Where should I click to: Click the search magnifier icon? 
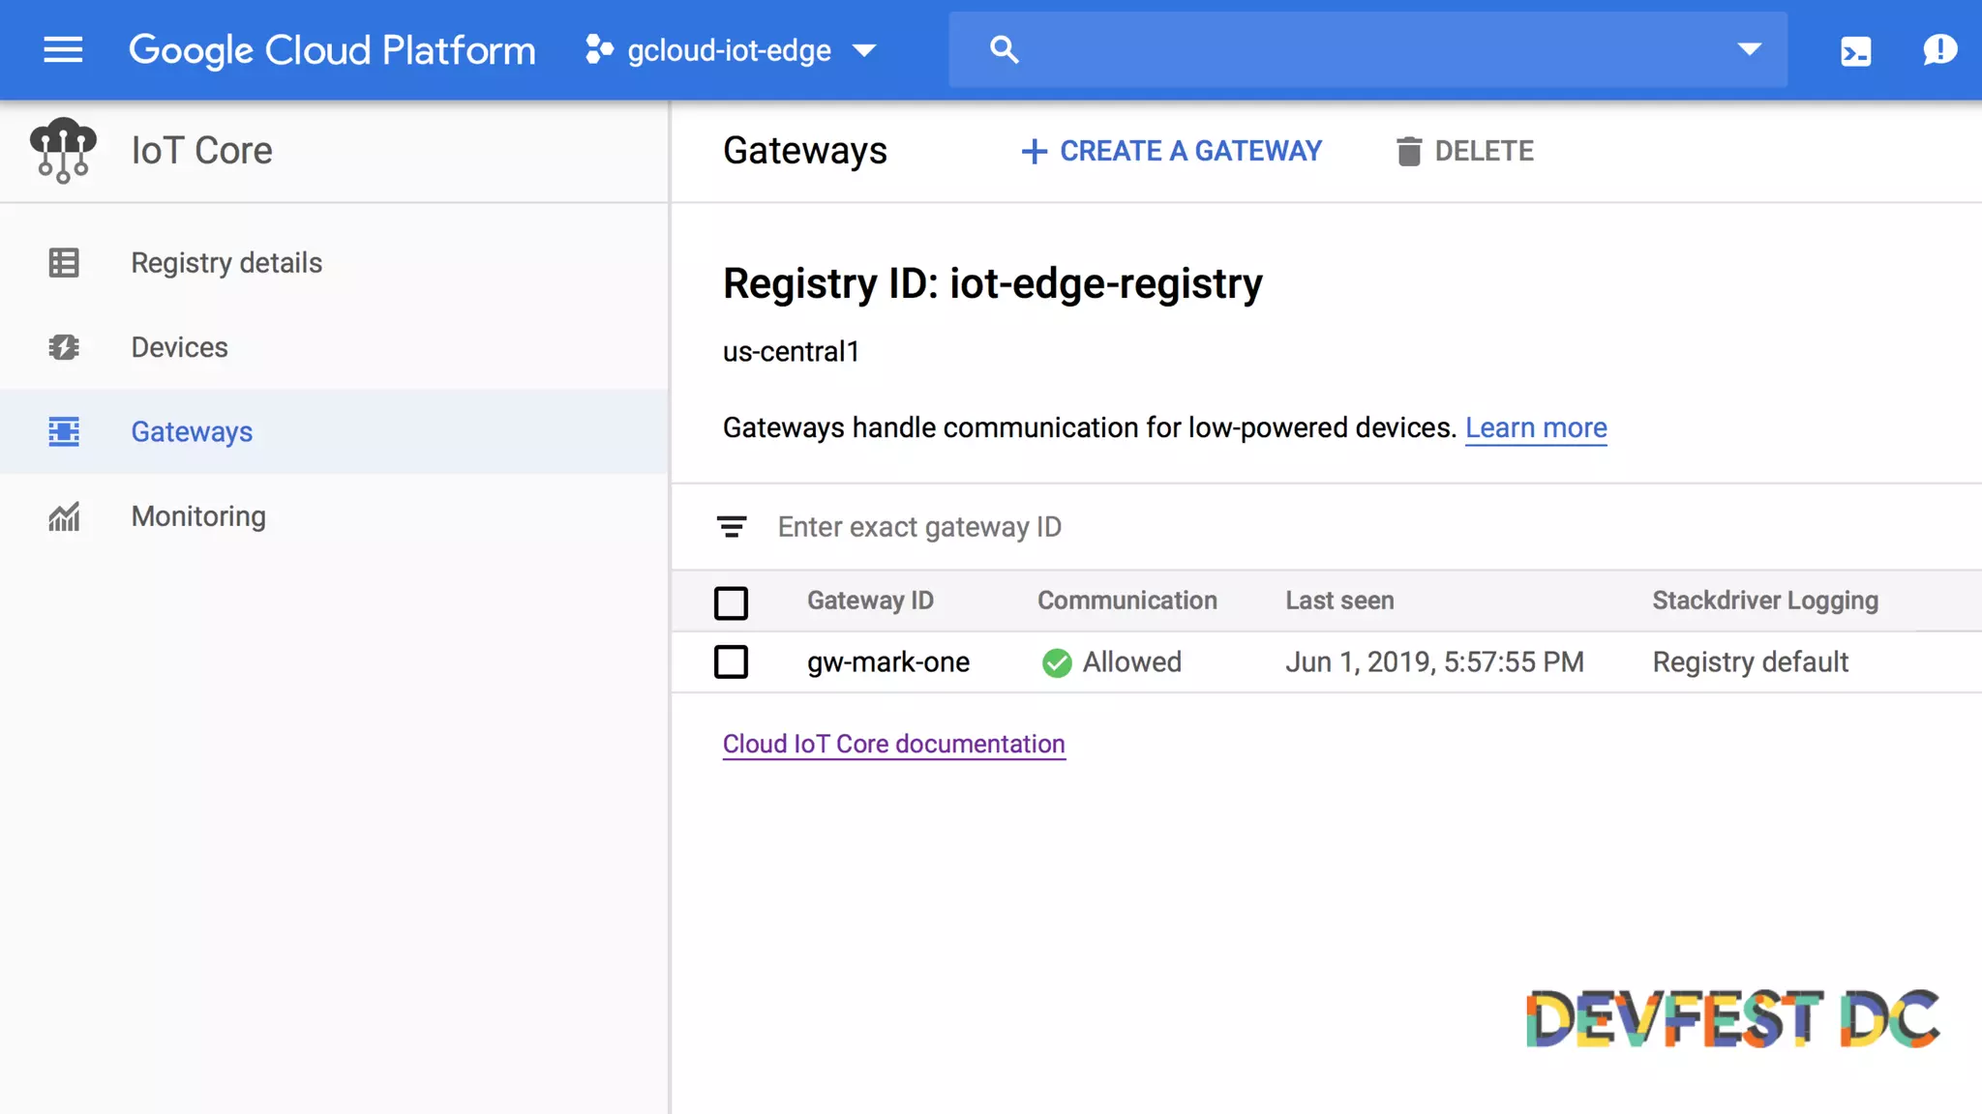tap(1005, 50)
